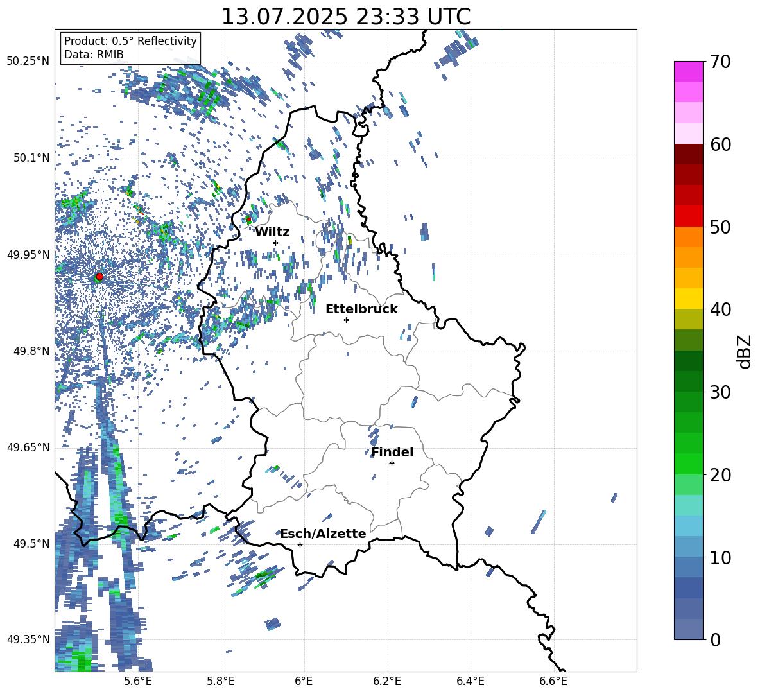Screen dimensions: 760x694
Task: Click the 50.1°N latitude label
Action: (31, 158)
